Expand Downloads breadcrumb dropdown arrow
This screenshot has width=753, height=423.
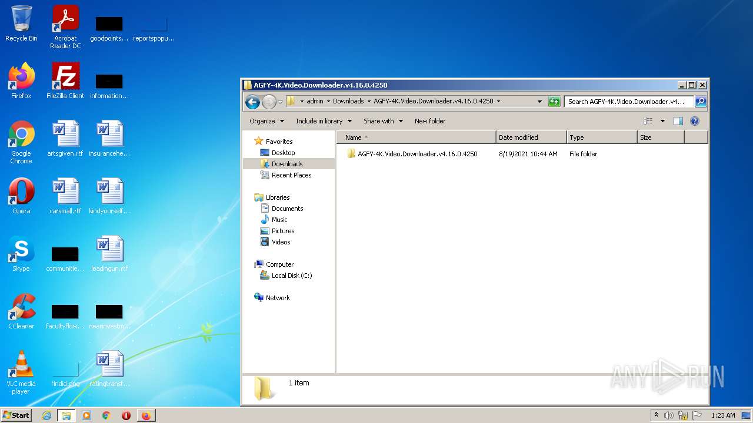coord(369,101)
